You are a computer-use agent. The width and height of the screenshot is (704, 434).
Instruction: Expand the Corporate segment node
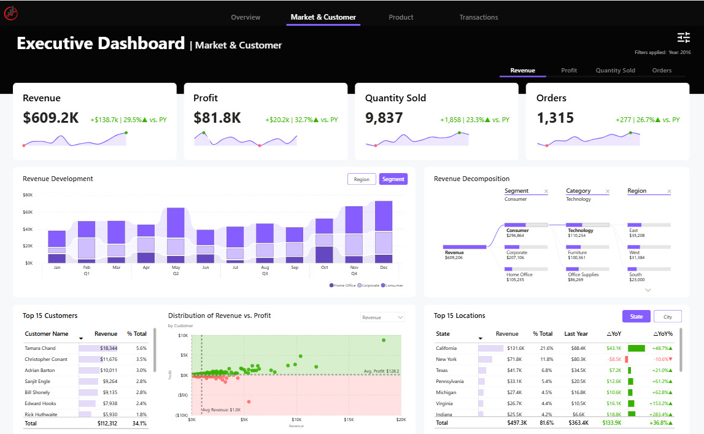[x=525, y=247]
